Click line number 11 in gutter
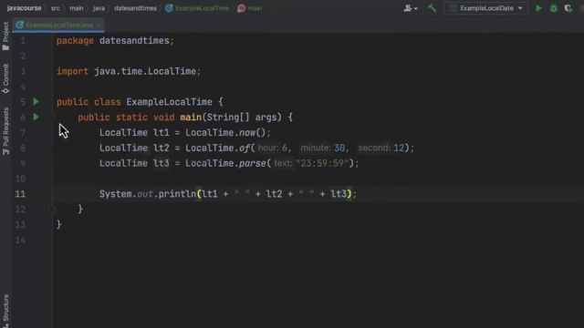This screenshot has width=584, height=328. coord(20,194)
